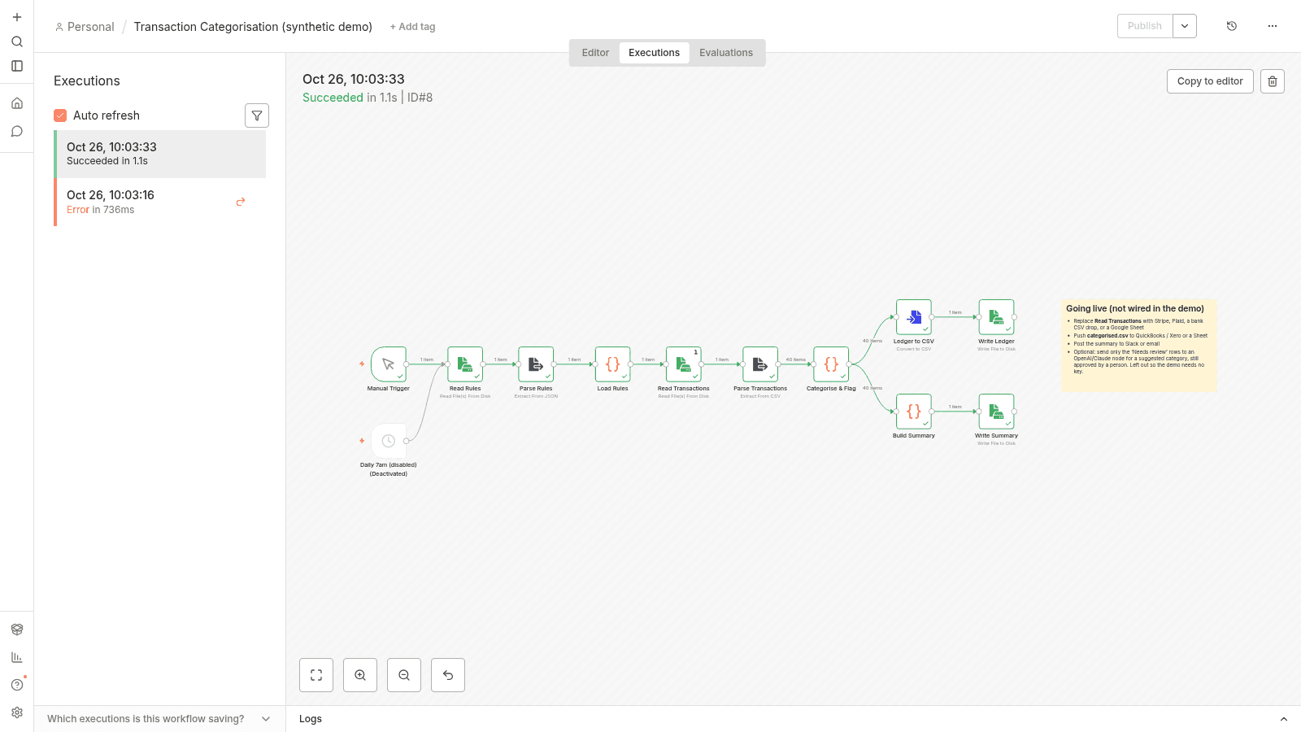
Task: Open the Personal project breadcrumb
Action: [x=85, y=27]
